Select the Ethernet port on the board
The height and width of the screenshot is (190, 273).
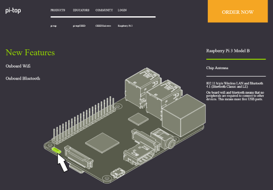[184, 115]
